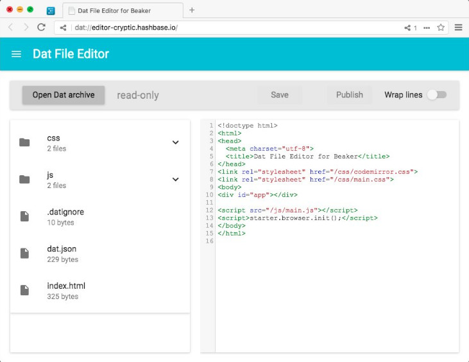Click the read-only status label
This screenshot has height=362, width=469.
138,95
